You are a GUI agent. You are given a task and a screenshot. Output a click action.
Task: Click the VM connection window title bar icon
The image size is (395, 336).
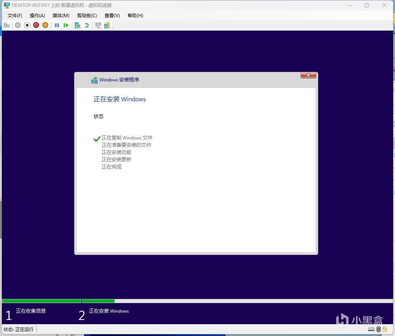[7, 5]
